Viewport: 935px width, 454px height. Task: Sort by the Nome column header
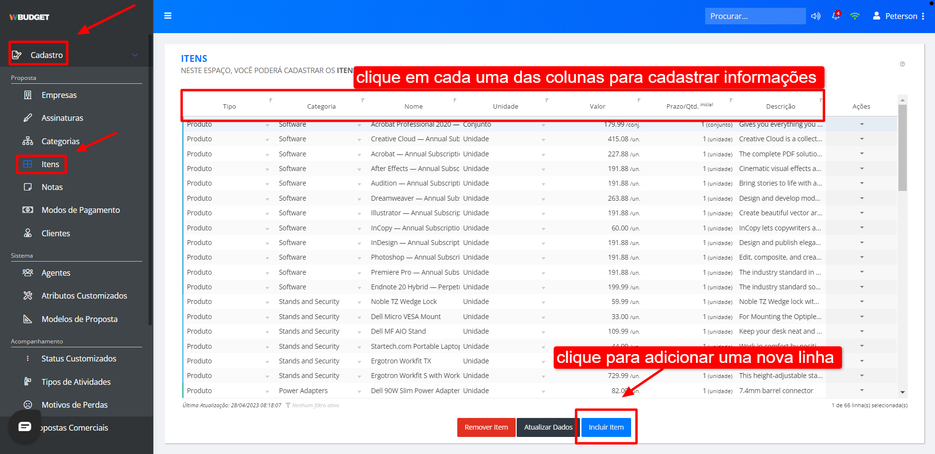click(x=413, y=107)
